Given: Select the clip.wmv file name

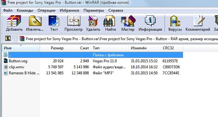Looking at the screenshot, I should coord(17,67).
